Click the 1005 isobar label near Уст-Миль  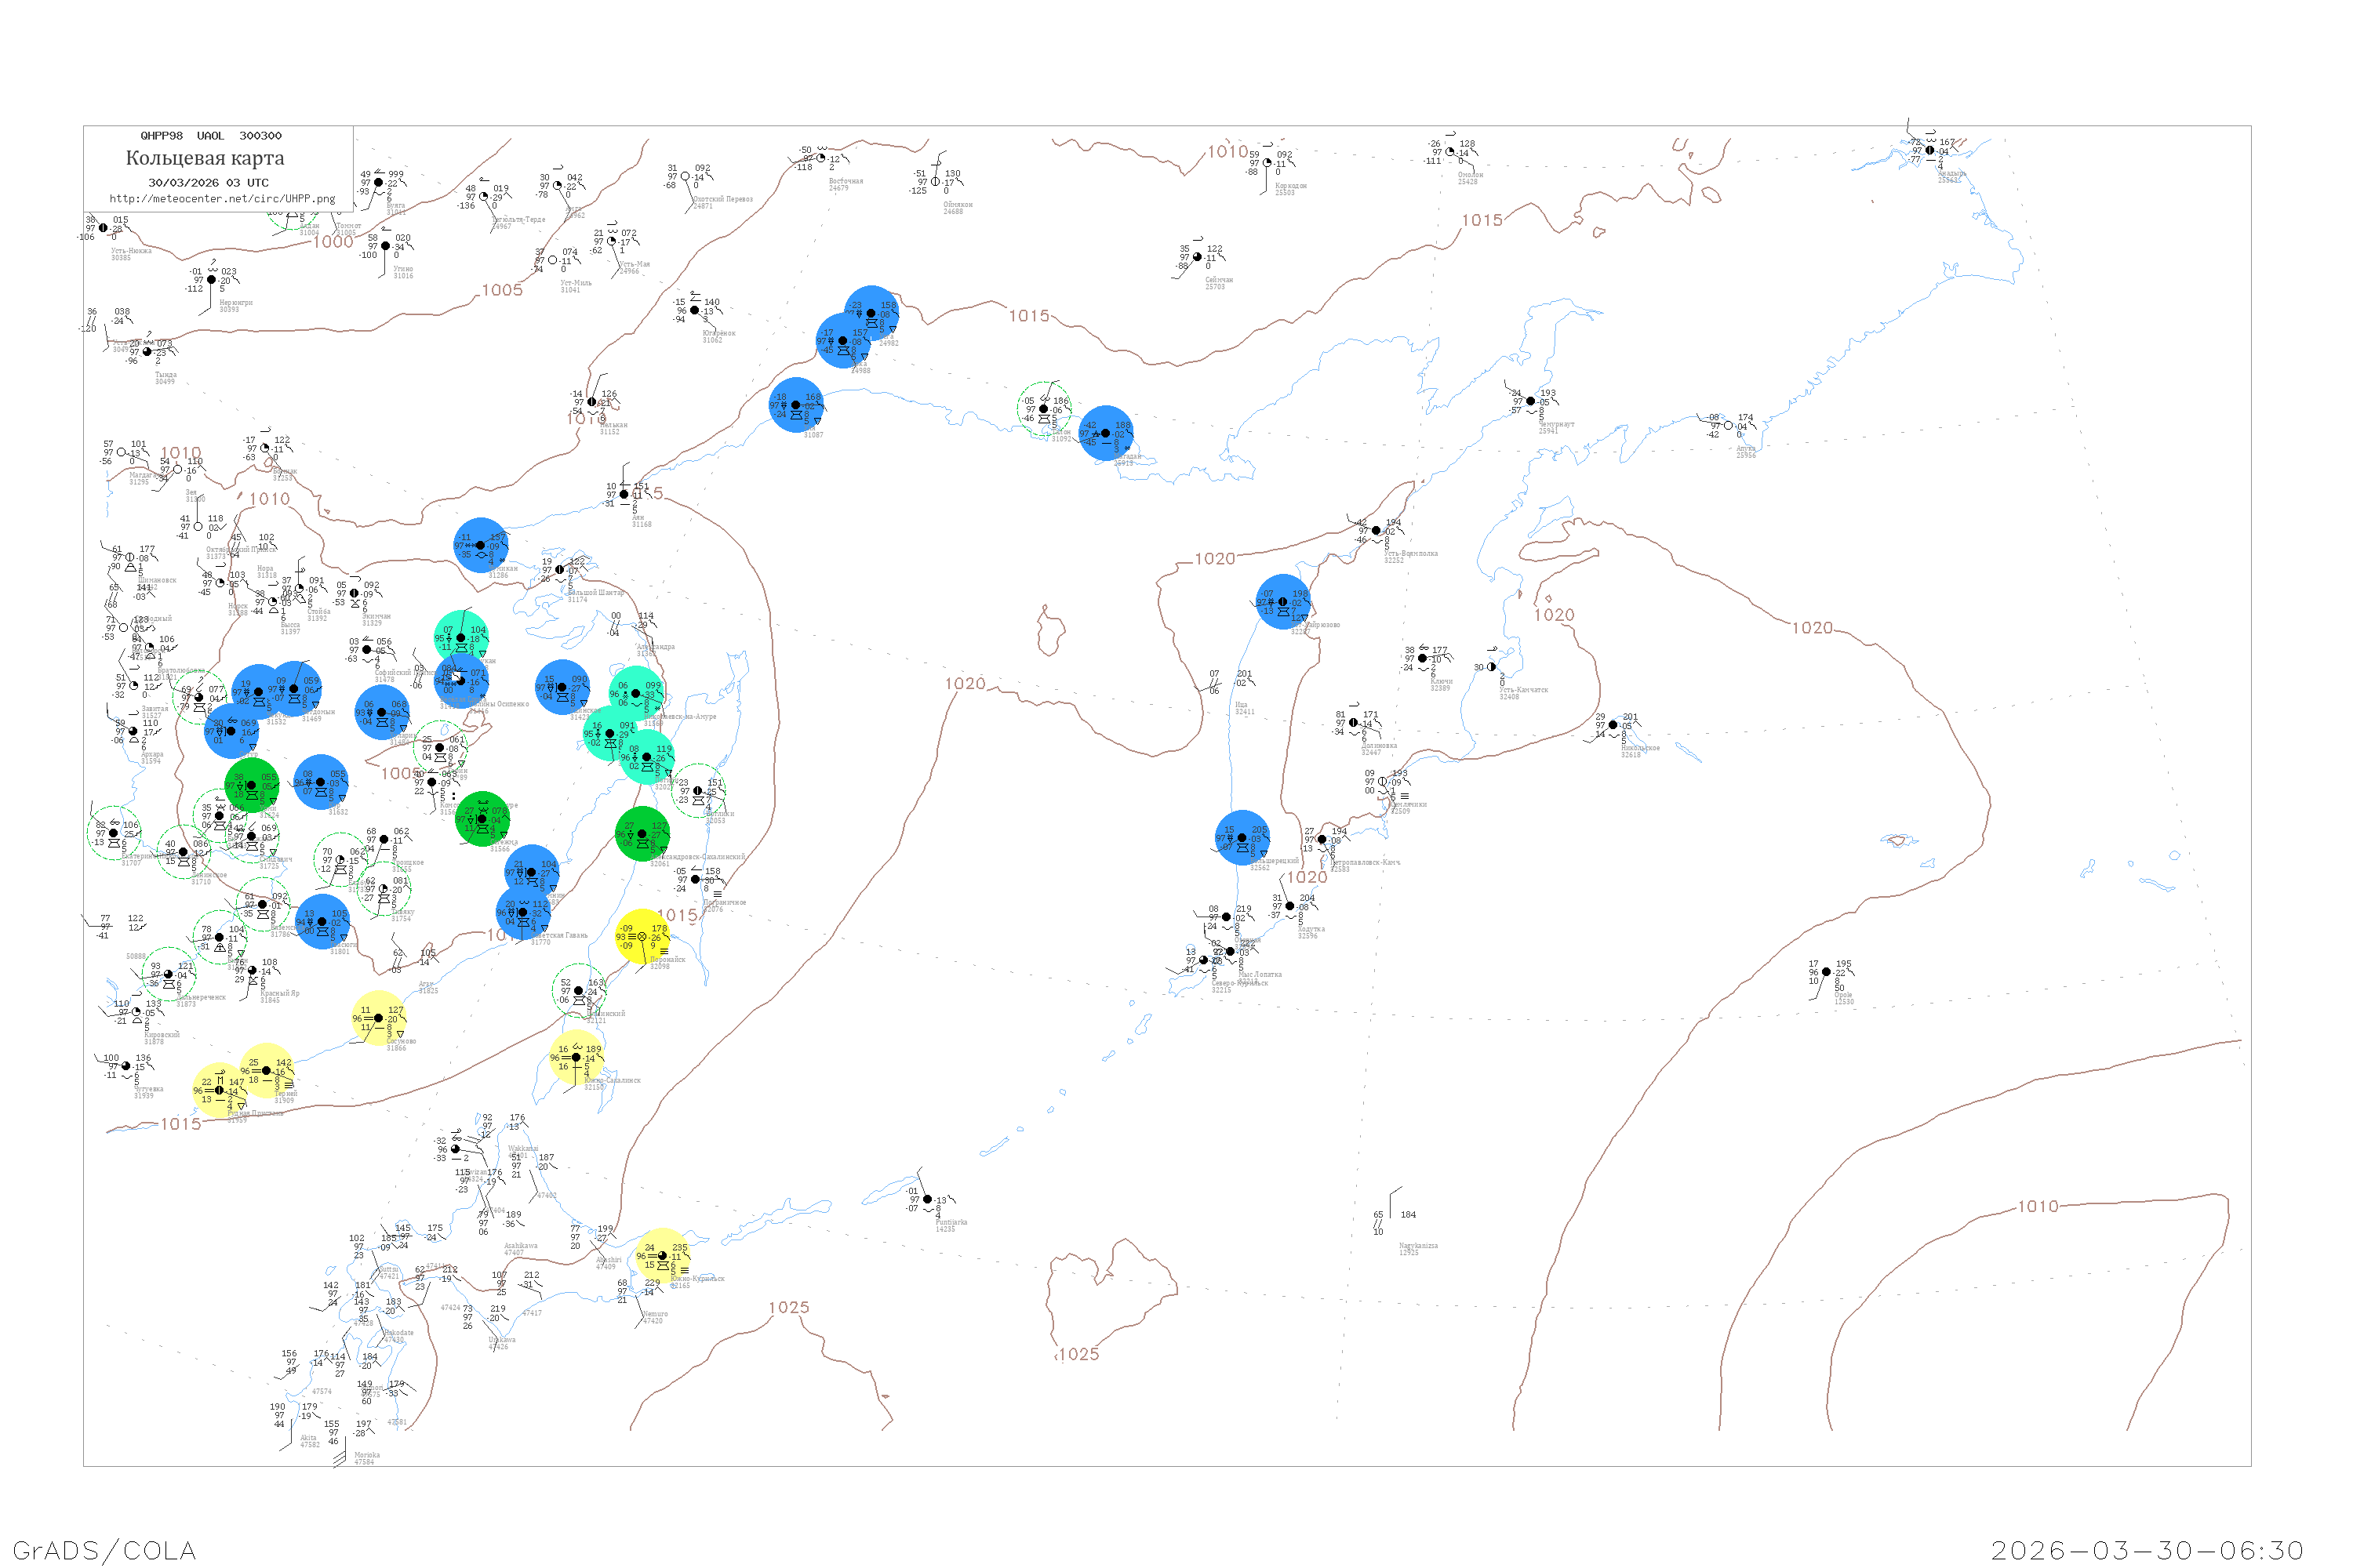[502, 290]
